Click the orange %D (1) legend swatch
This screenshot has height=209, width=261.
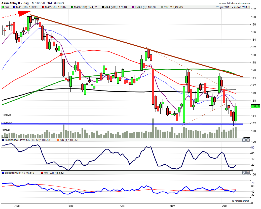(58, 140)
